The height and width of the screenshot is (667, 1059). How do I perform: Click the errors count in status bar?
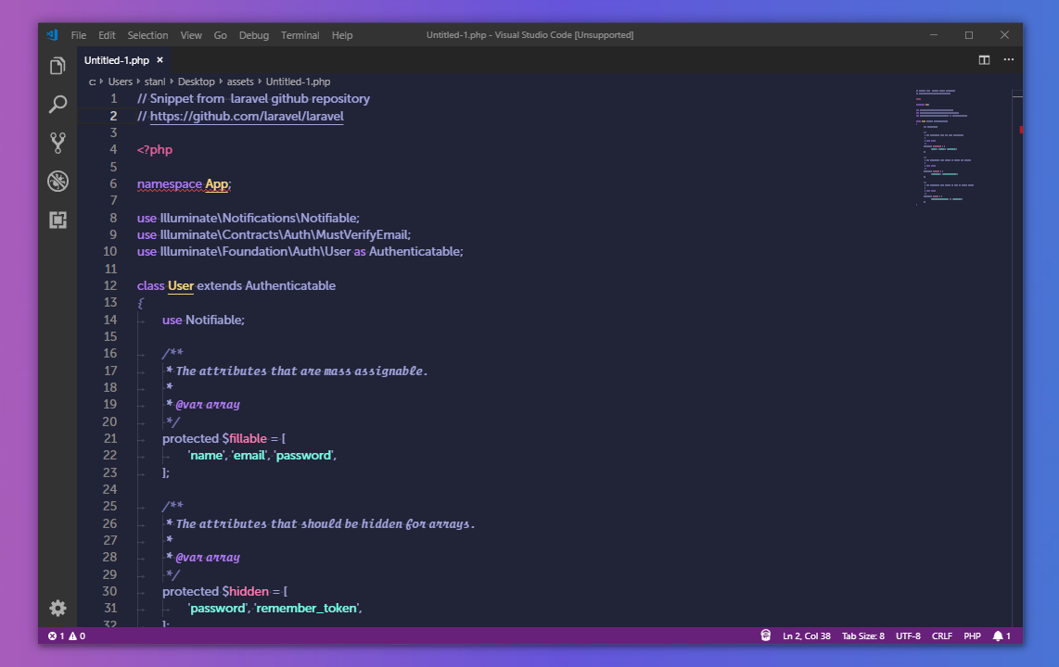click(56, 636)
